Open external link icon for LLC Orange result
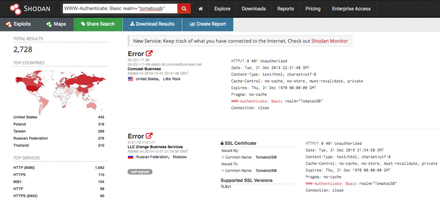Viewport: 440px width, 202px height. click(x=149, y=136)
